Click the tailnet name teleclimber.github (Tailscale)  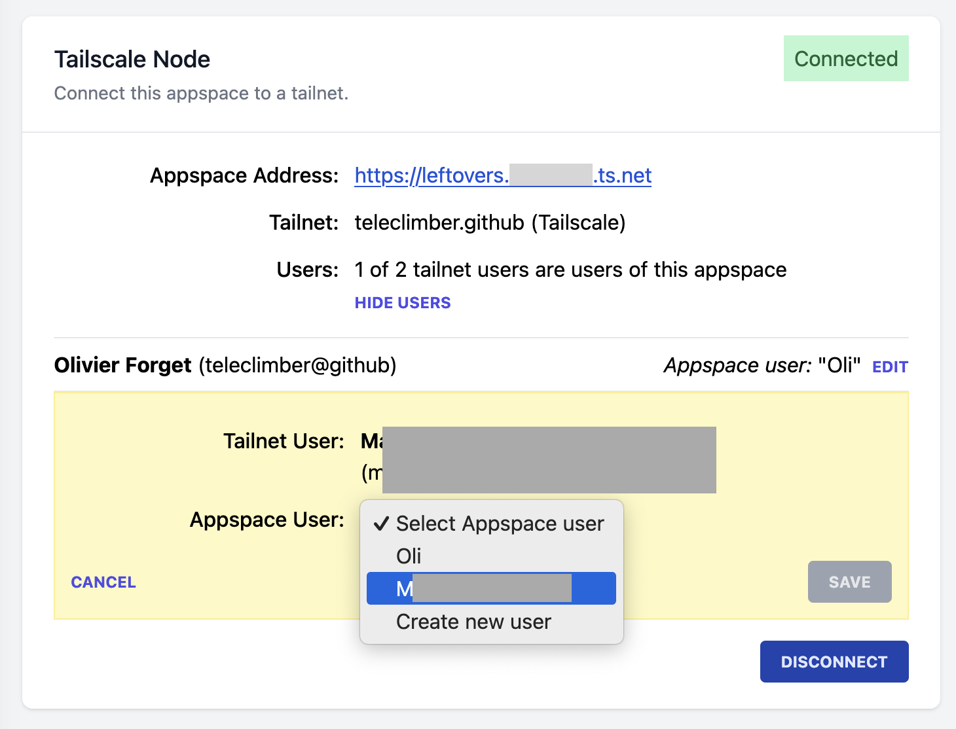tap(490, 223)
